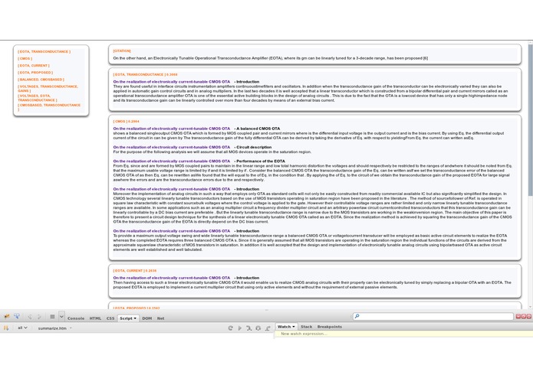Click the [EOTA, CURRENT] 0.2636 card heading
This screenshot has height=378, width=533.
pos(135,271)
